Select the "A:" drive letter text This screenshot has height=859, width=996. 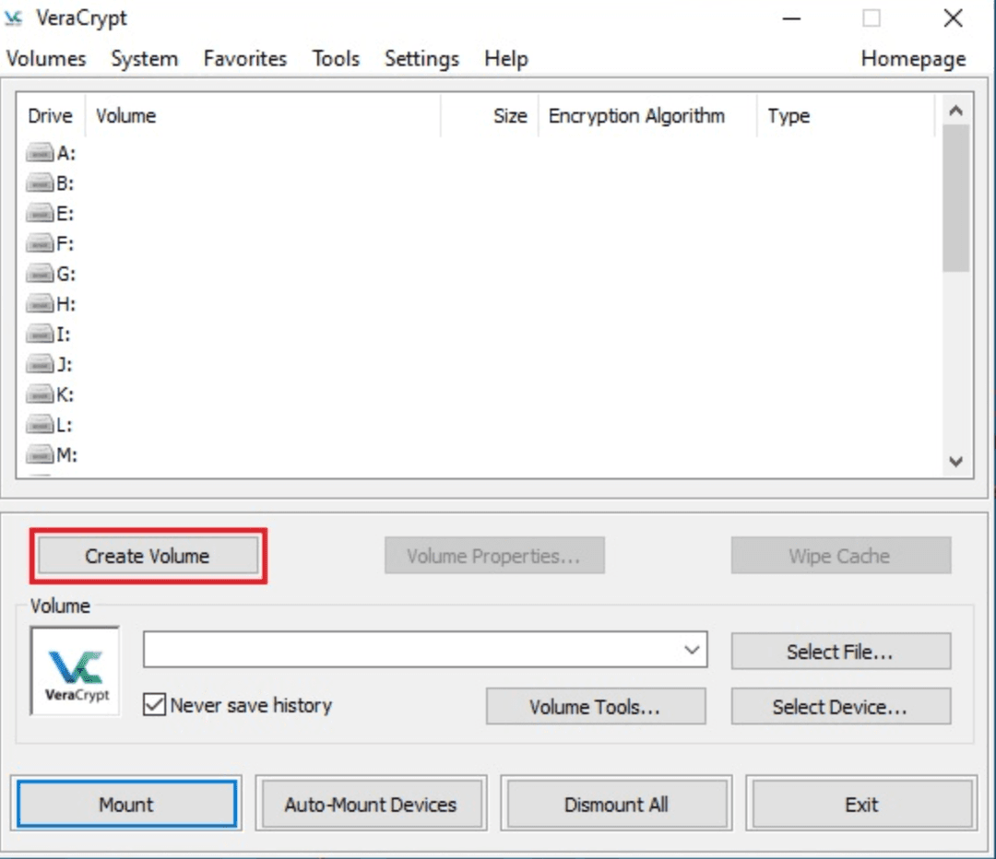66,153
